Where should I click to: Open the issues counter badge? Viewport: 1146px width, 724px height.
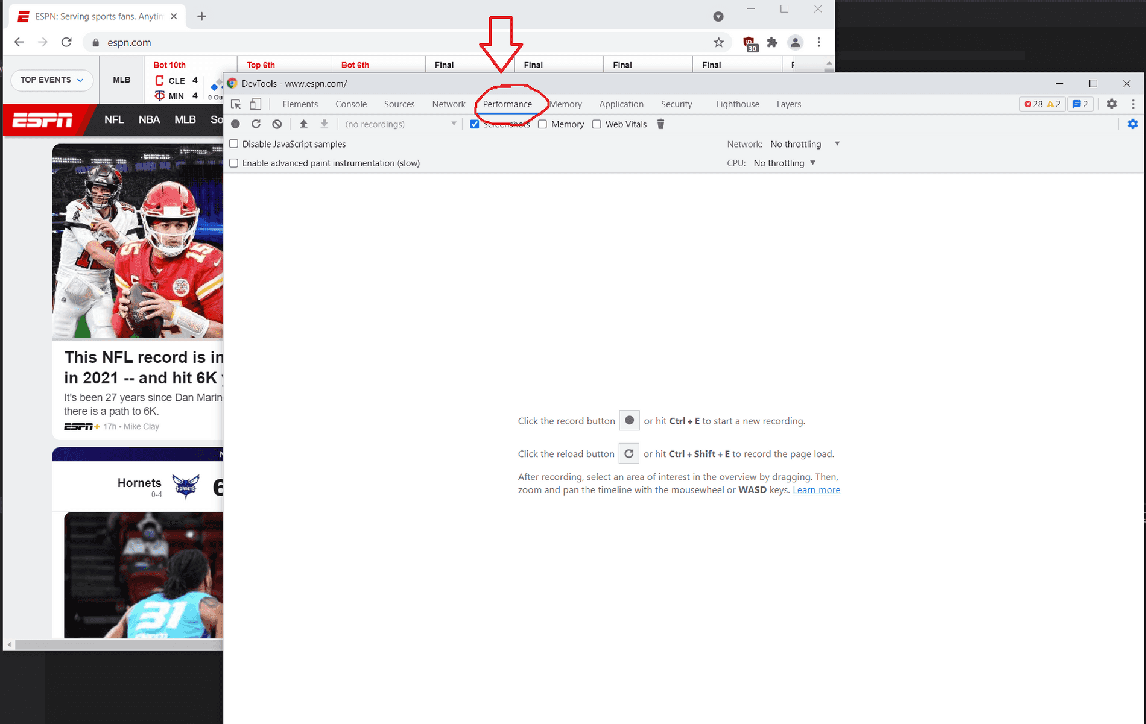(1080, 104)
